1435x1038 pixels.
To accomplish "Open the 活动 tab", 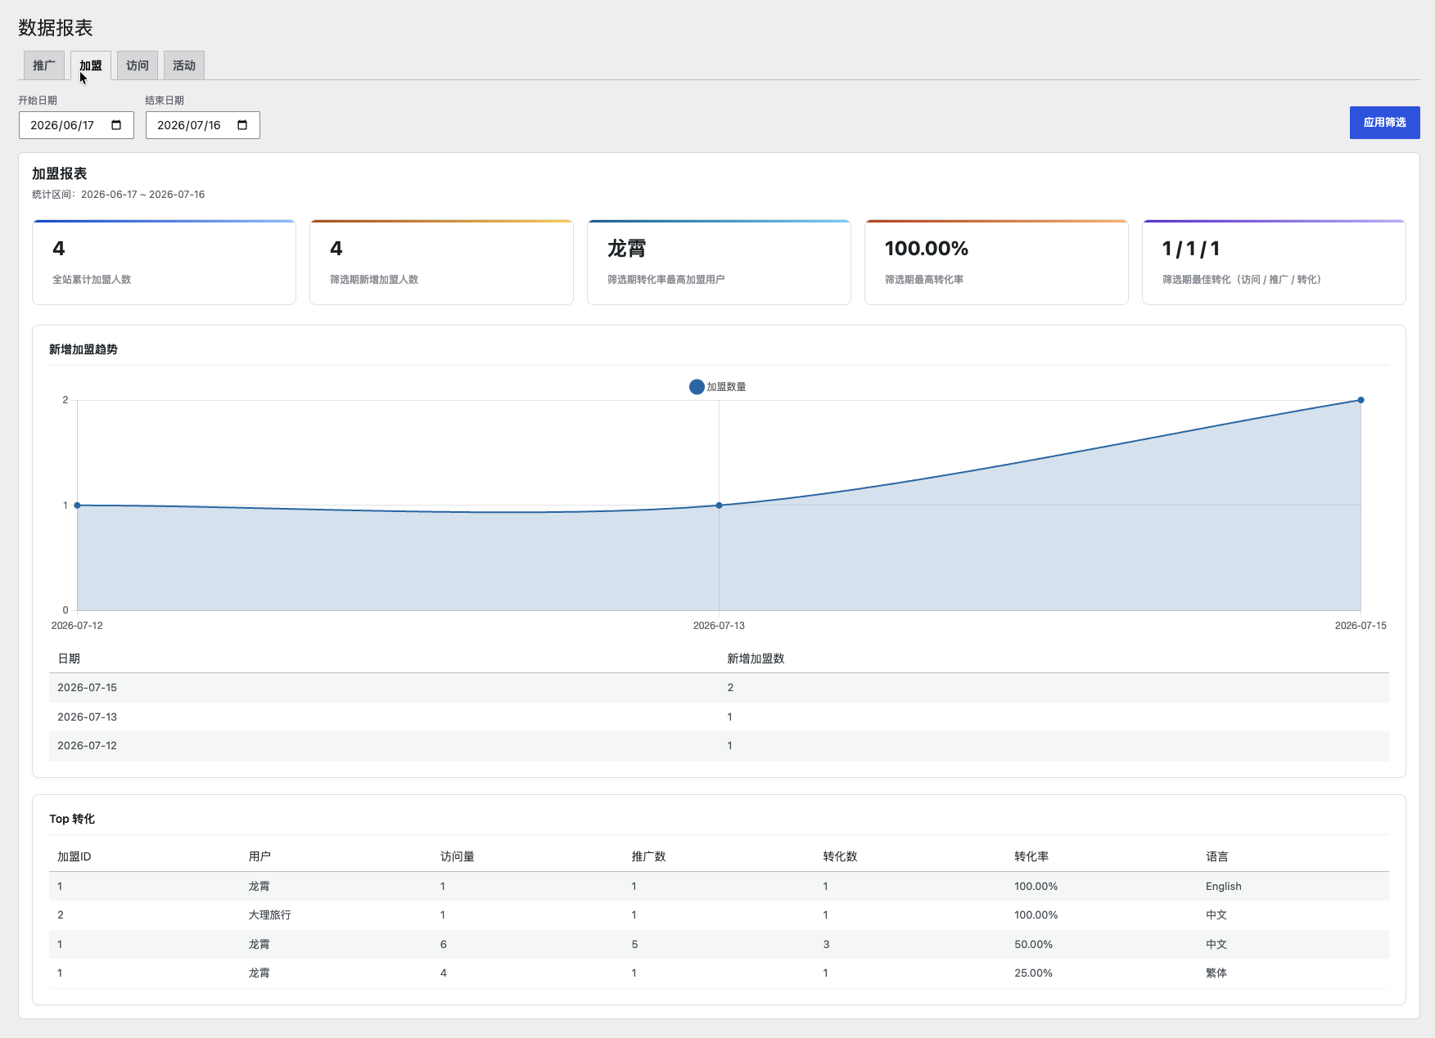I will tap(184, 65).
